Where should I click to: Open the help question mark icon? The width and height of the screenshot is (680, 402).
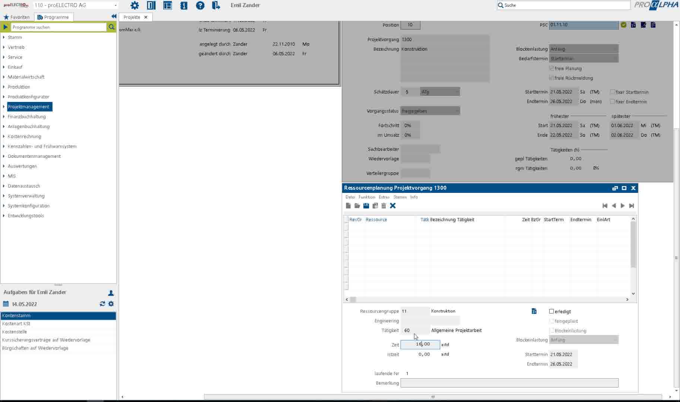[x=200, y=5]
